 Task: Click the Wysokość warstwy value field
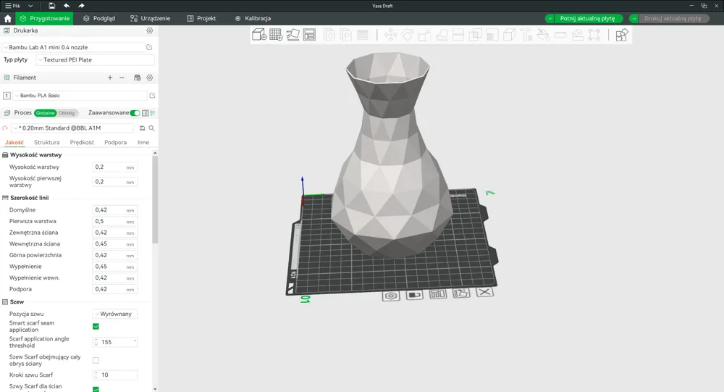coord(114,167)
